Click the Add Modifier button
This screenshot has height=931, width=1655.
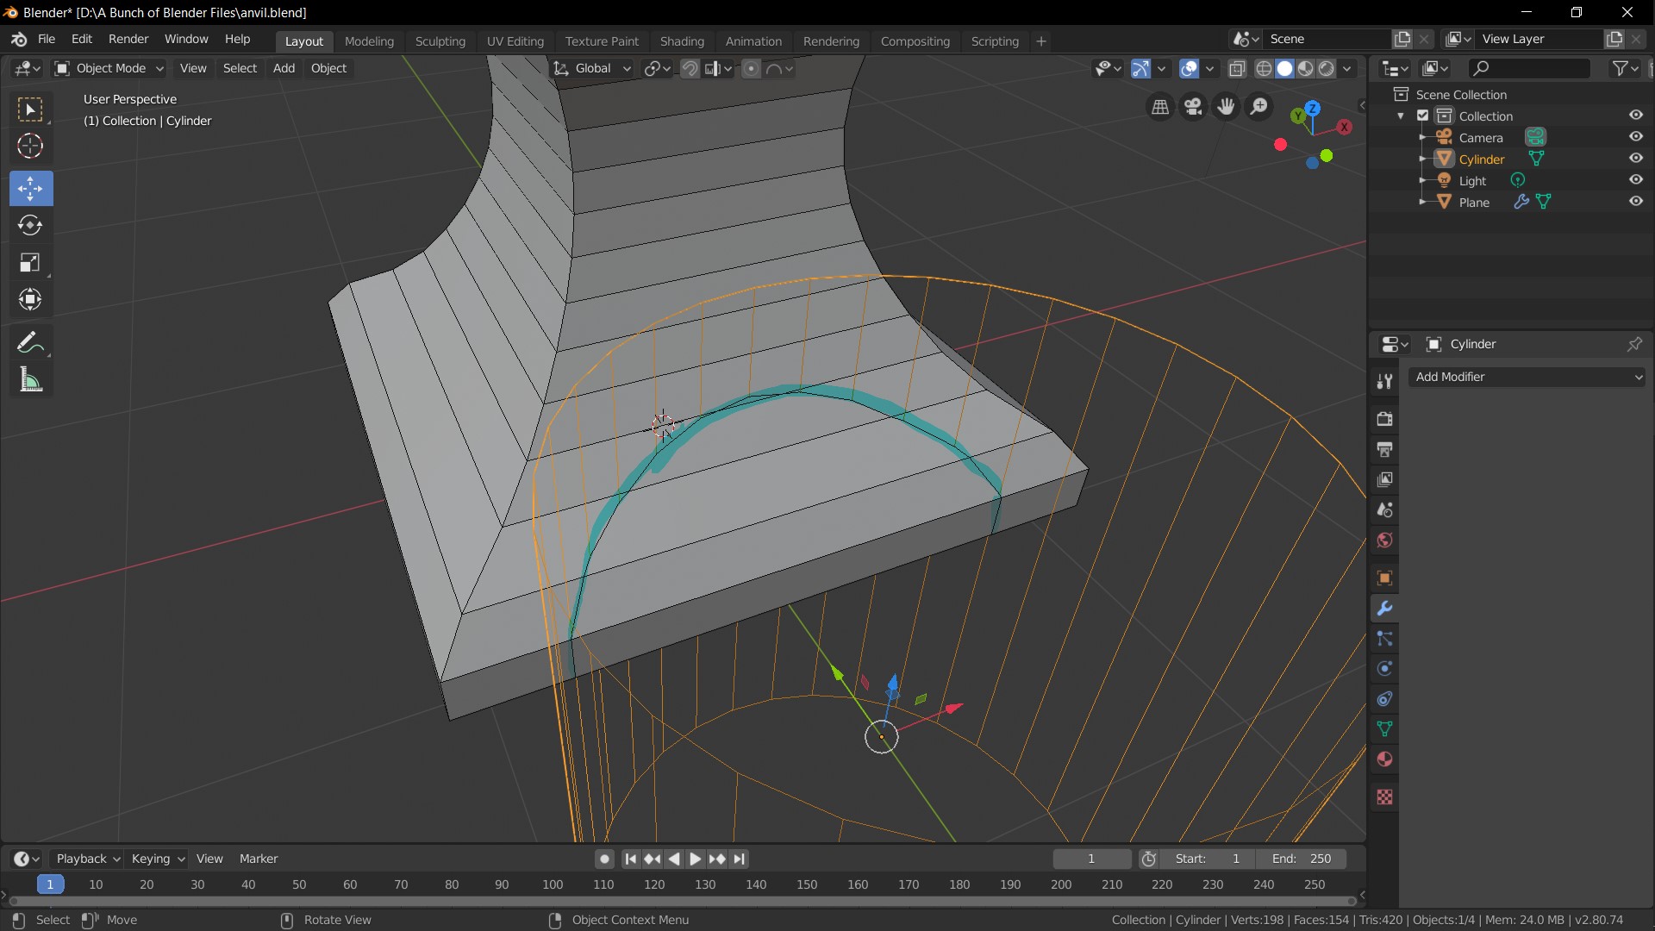point(1527,376)
